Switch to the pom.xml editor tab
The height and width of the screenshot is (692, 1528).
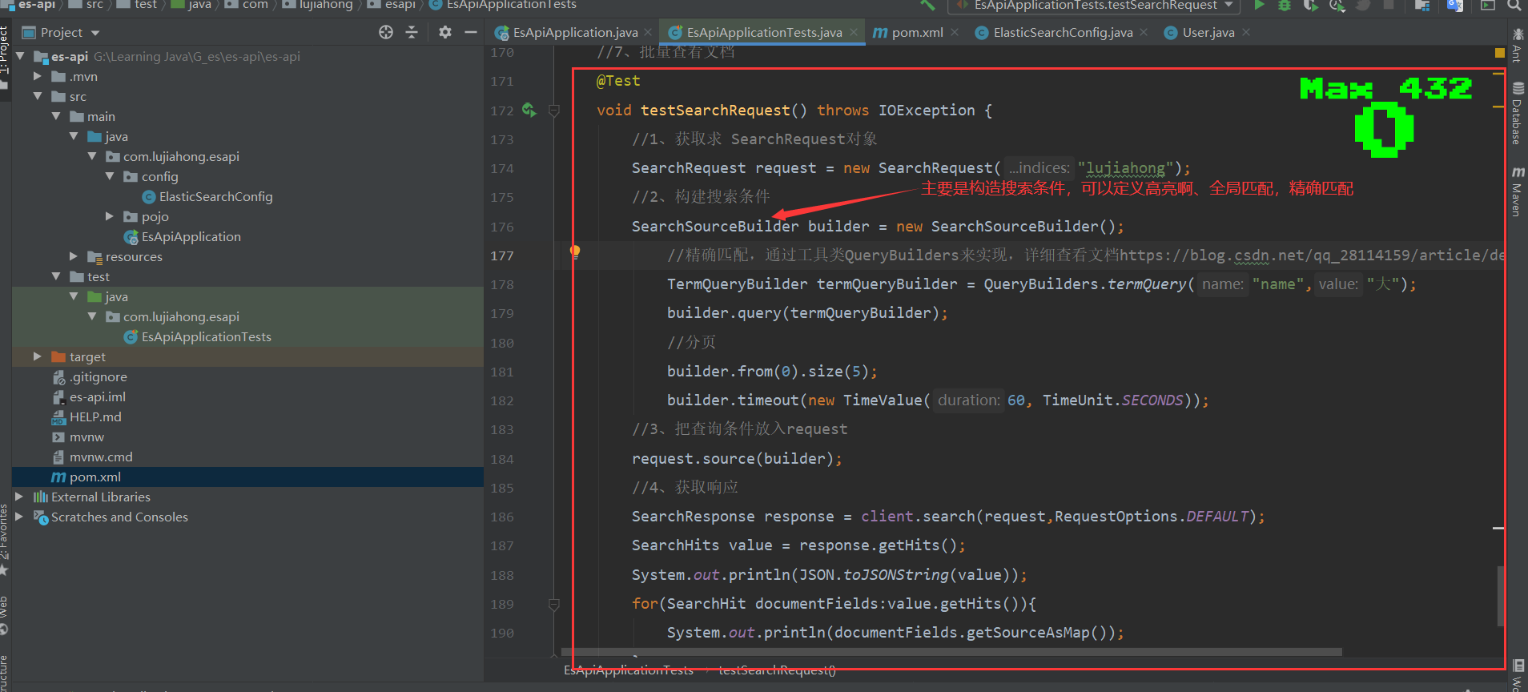coord(916,32)
